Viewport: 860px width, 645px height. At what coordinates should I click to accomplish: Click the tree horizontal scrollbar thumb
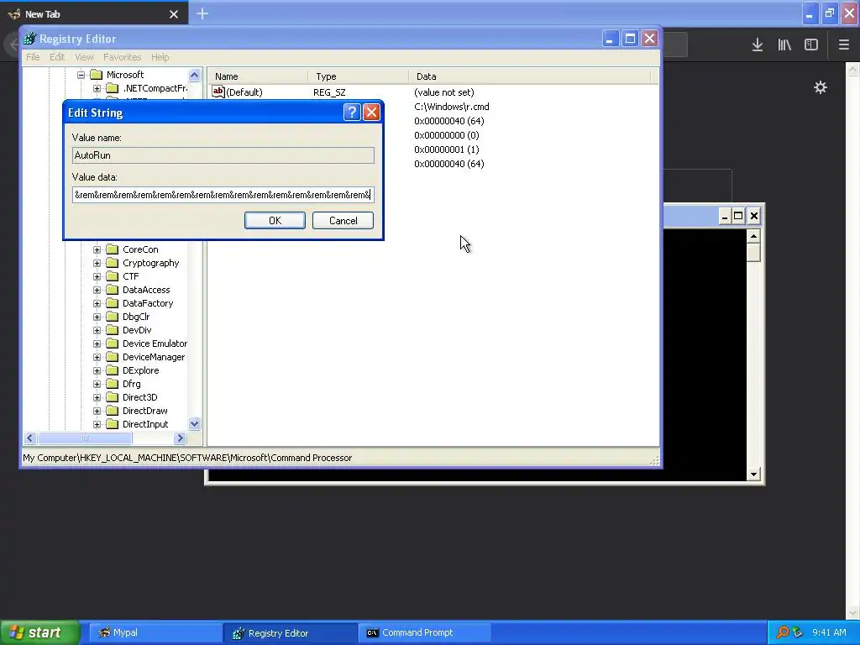(85, 438)
